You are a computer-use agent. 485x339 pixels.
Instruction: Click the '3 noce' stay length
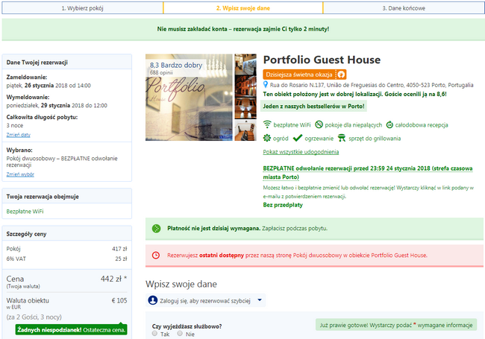coord(15,125)
